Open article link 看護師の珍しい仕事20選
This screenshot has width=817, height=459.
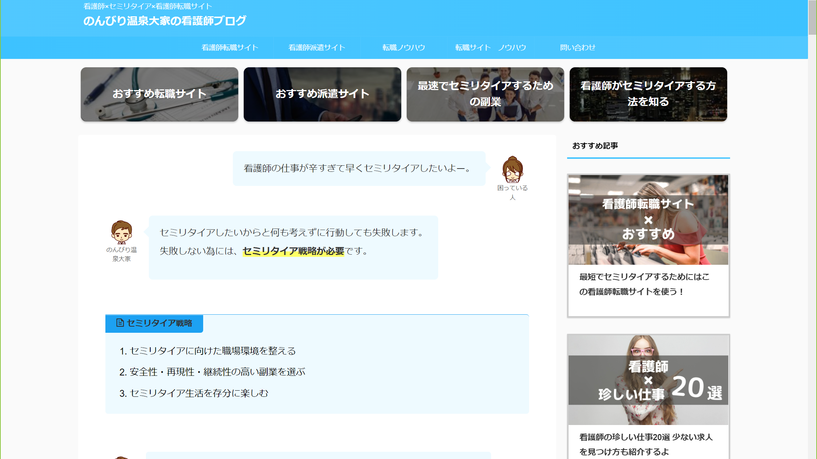click(646, 445)
